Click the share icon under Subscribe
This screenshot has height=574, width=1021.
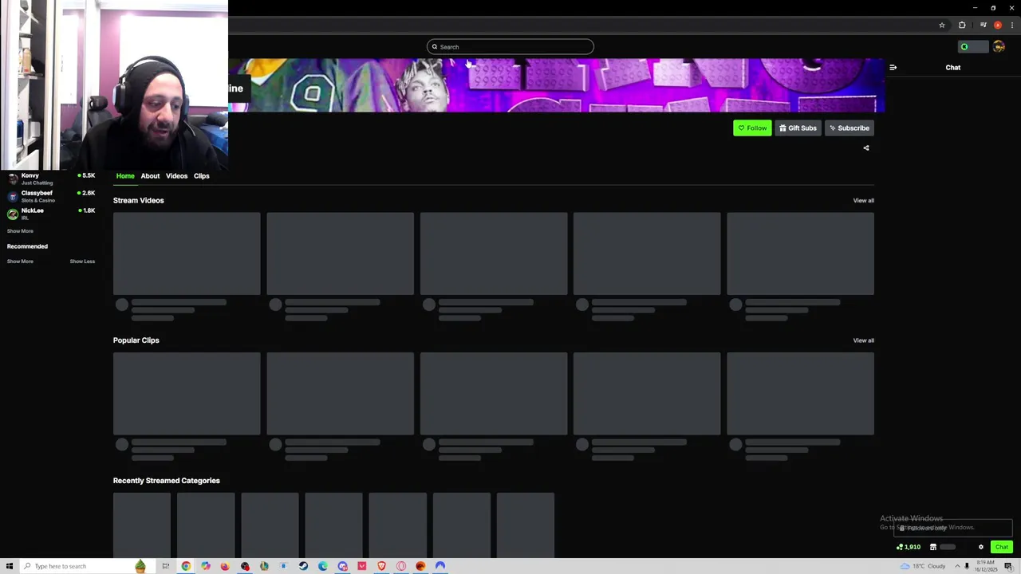pyautogui.click(x=866, y=147)
